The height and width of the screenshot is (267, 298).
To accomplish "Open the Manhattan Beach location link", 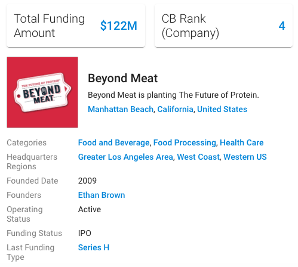I will pos(121,109).
